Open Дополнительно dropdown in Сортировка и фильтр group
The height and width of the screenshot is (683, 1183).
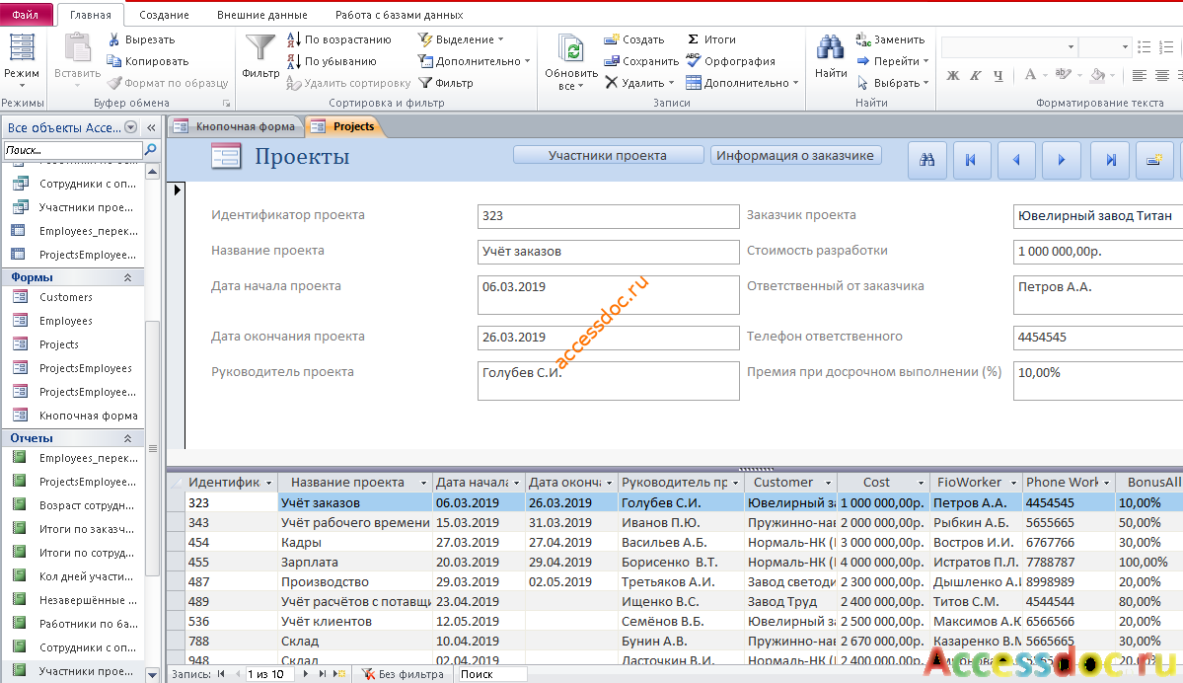(475, 61)
